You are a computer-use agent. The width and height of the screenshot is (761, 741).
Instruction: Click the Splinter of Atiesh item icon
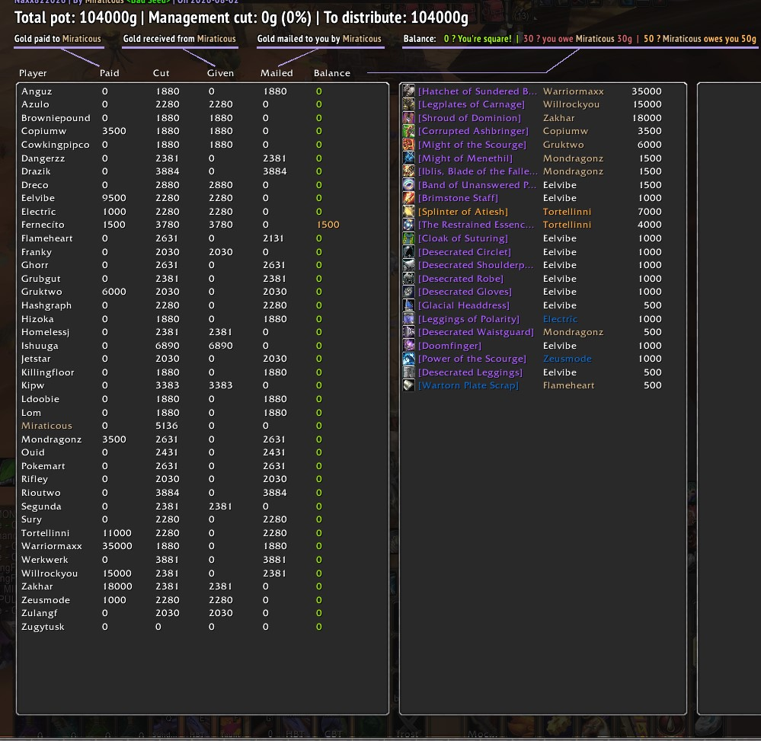(408, 212)
